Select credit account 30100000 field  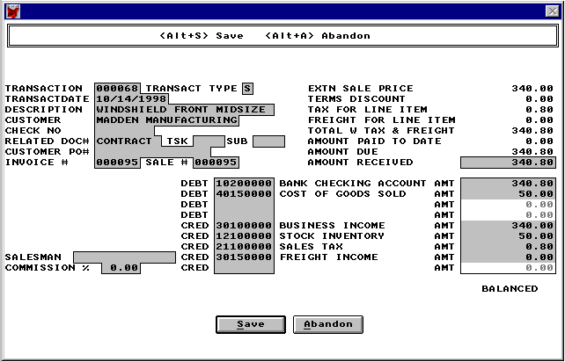244,226
